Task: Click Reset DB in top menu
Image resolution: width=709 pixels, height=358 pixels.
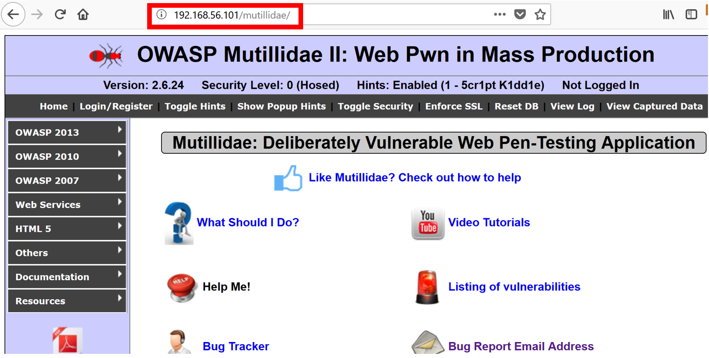Action: pos(516,106)
